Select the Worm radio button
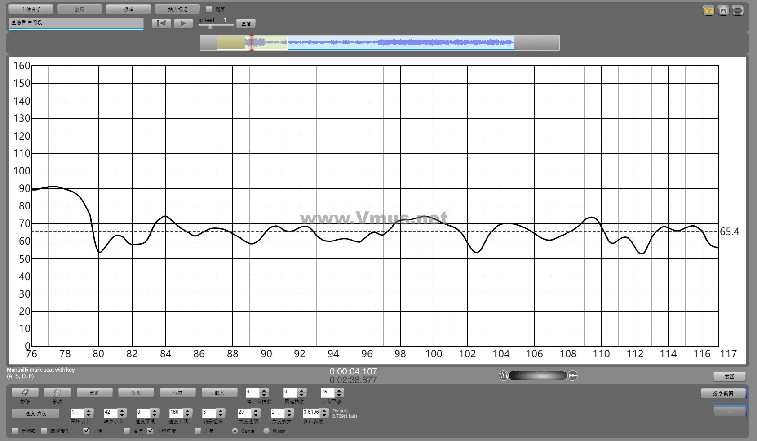Screen dimensions: 757x441 [x=266, y=431]
